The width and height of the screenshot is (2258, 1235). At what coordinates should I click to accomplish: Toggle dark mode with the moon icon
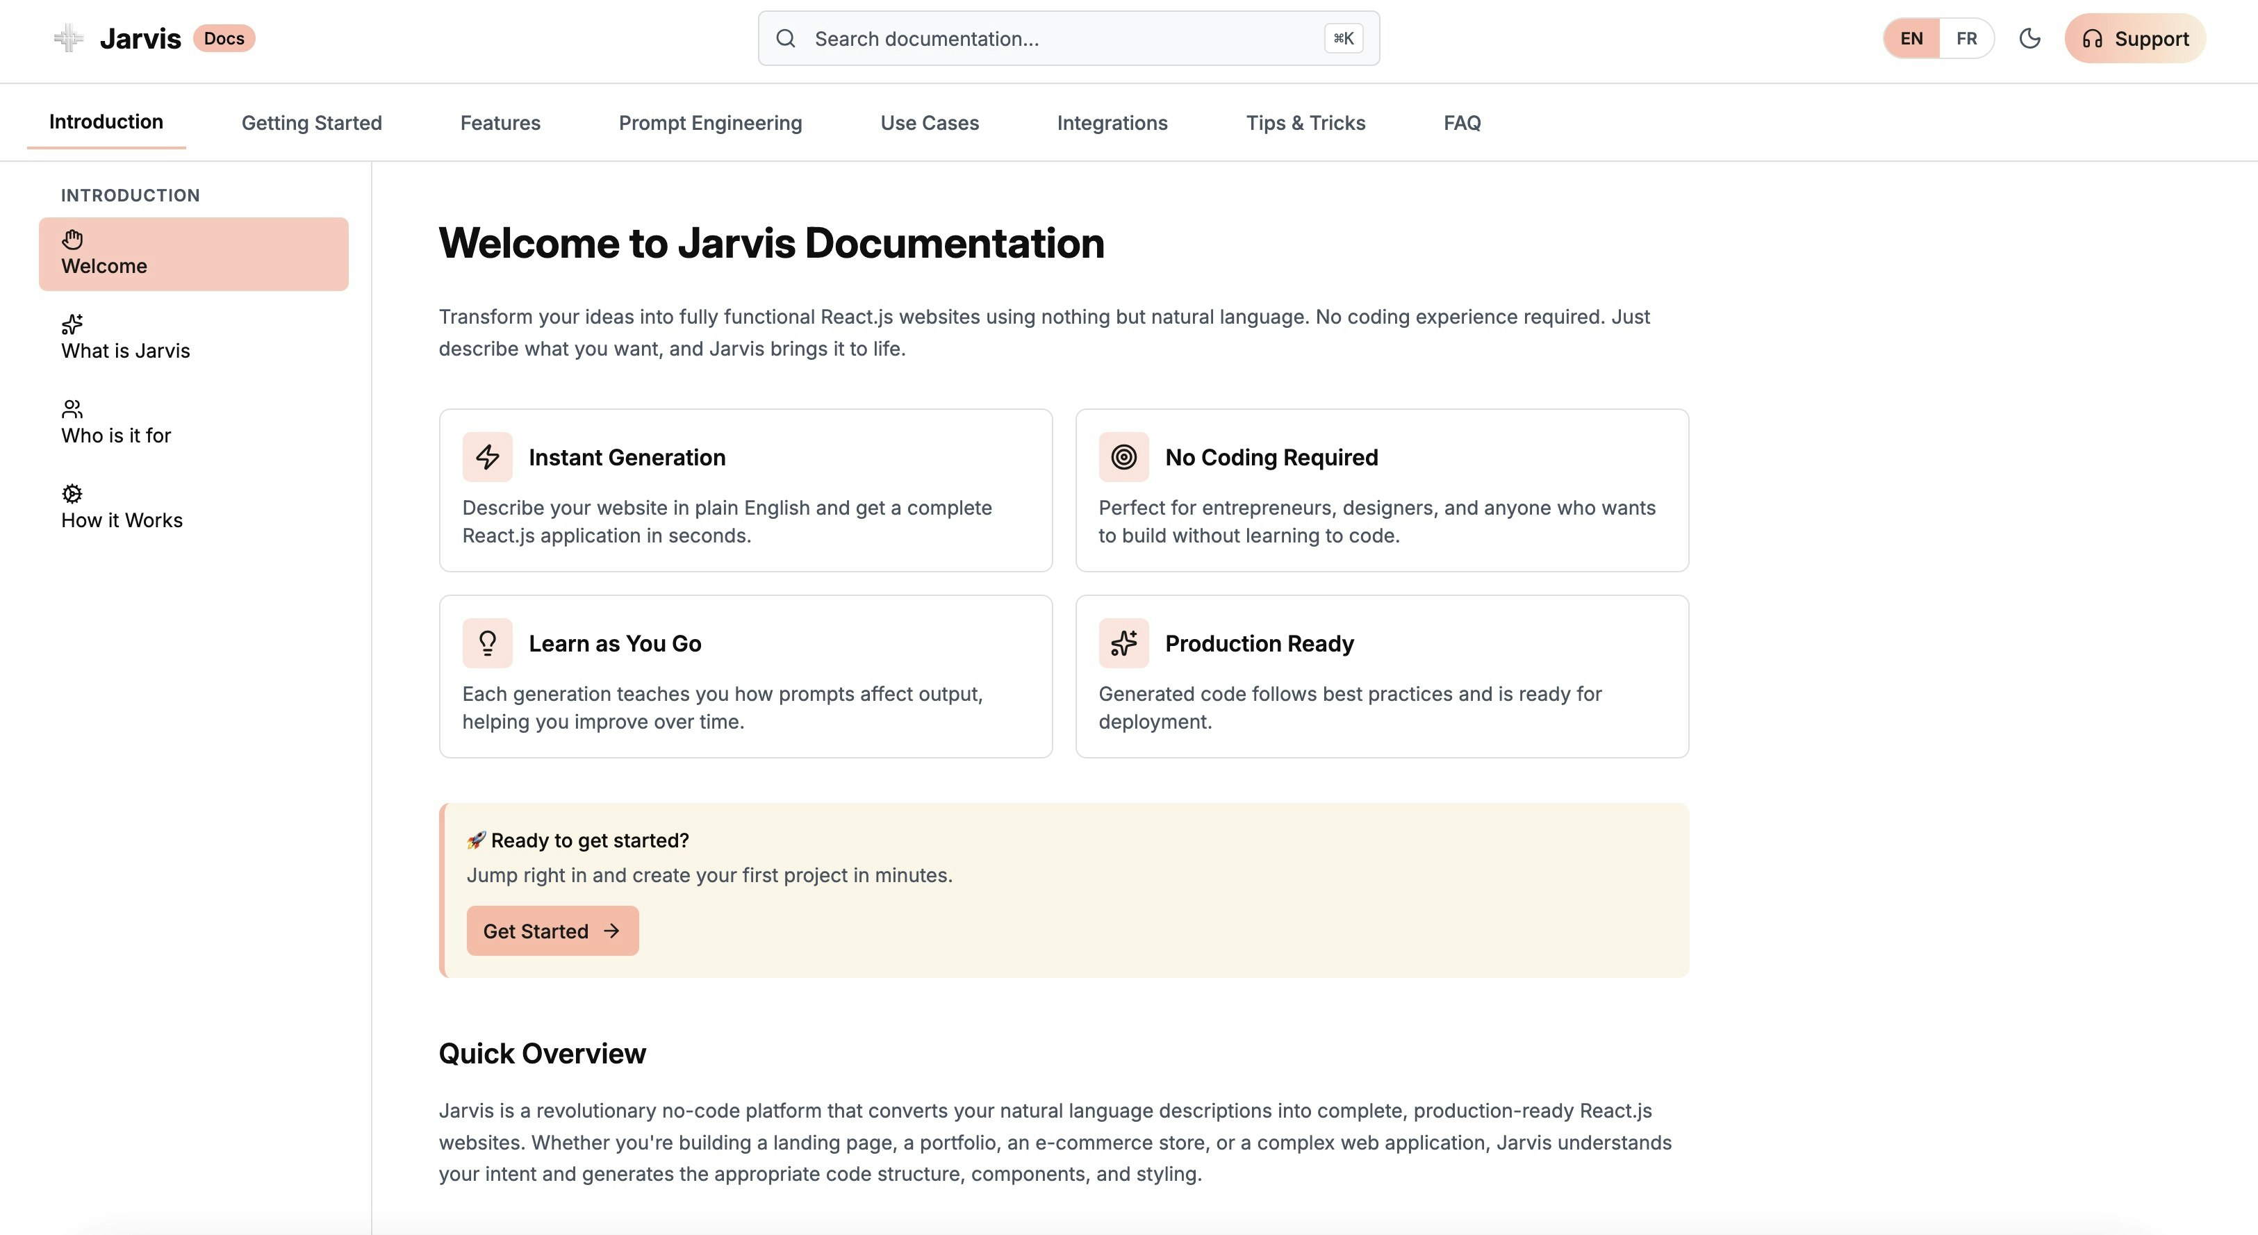(2031, 39)
